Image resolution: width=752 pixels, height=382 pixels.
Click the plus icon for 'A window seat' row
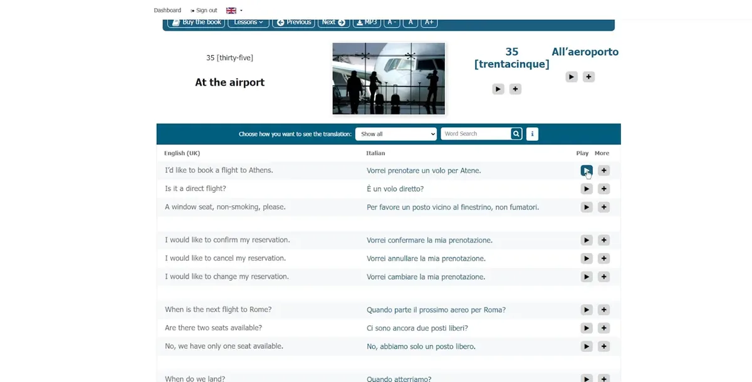(x=603, y=207)
